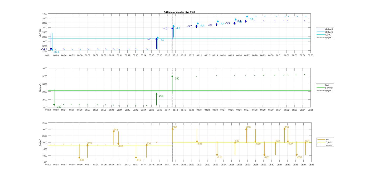Click the '-4.2' VBD data label

(165, 29)
